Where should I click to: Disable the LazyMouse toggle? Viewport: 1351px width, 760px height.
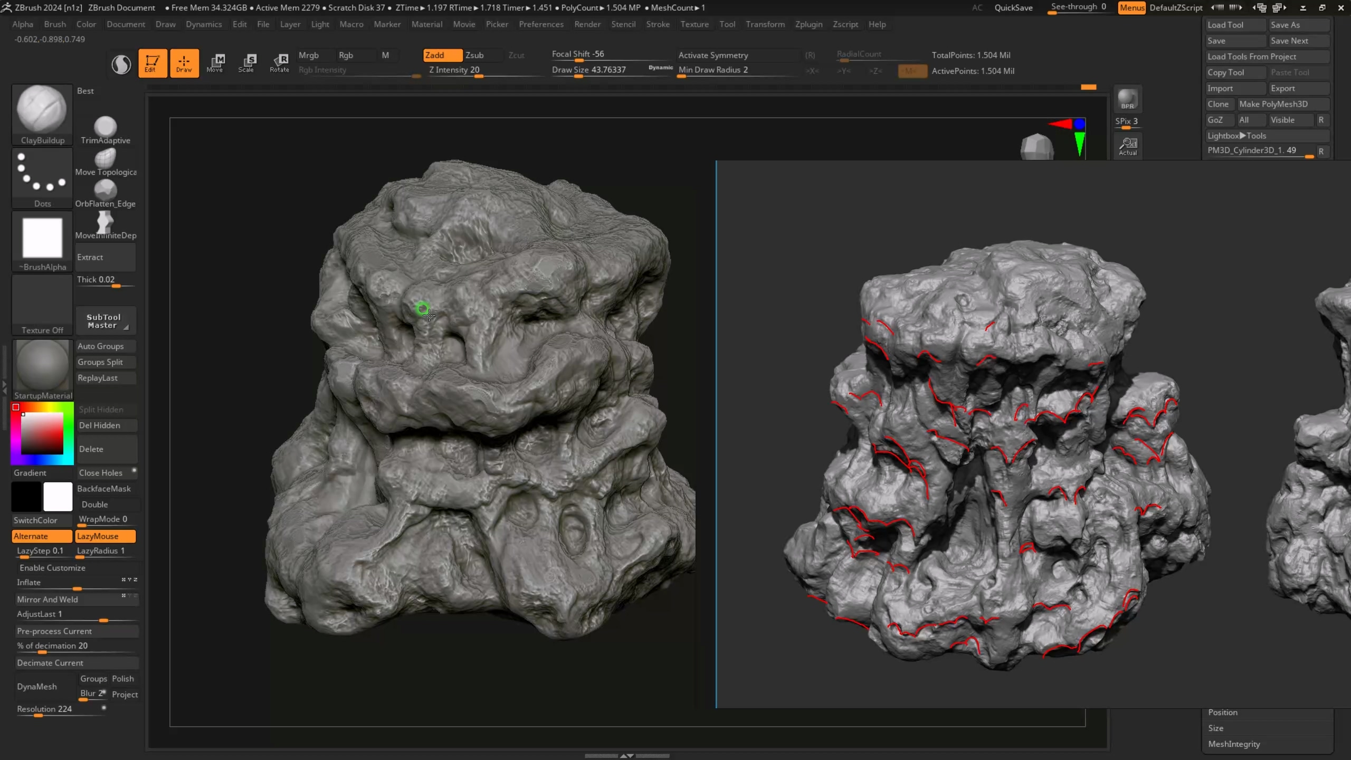click(x=105, y=536)
